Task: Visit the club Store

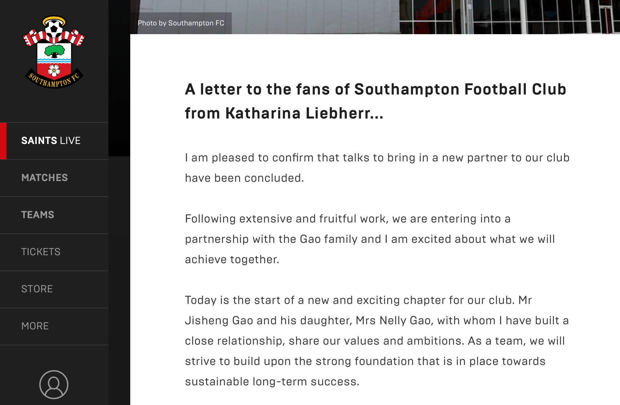Action: coord(37,289)
